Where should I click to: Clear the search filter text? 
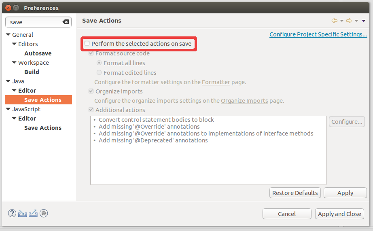66,22
